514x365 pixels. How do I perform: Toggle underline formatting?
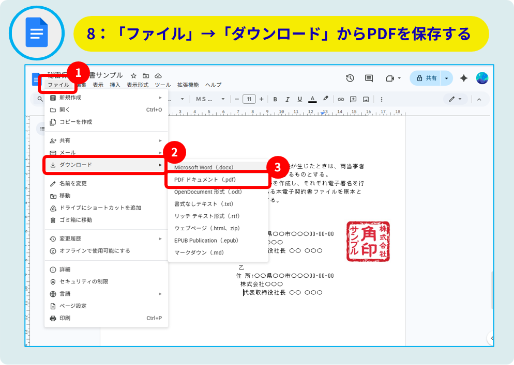(x=300, y=99)
